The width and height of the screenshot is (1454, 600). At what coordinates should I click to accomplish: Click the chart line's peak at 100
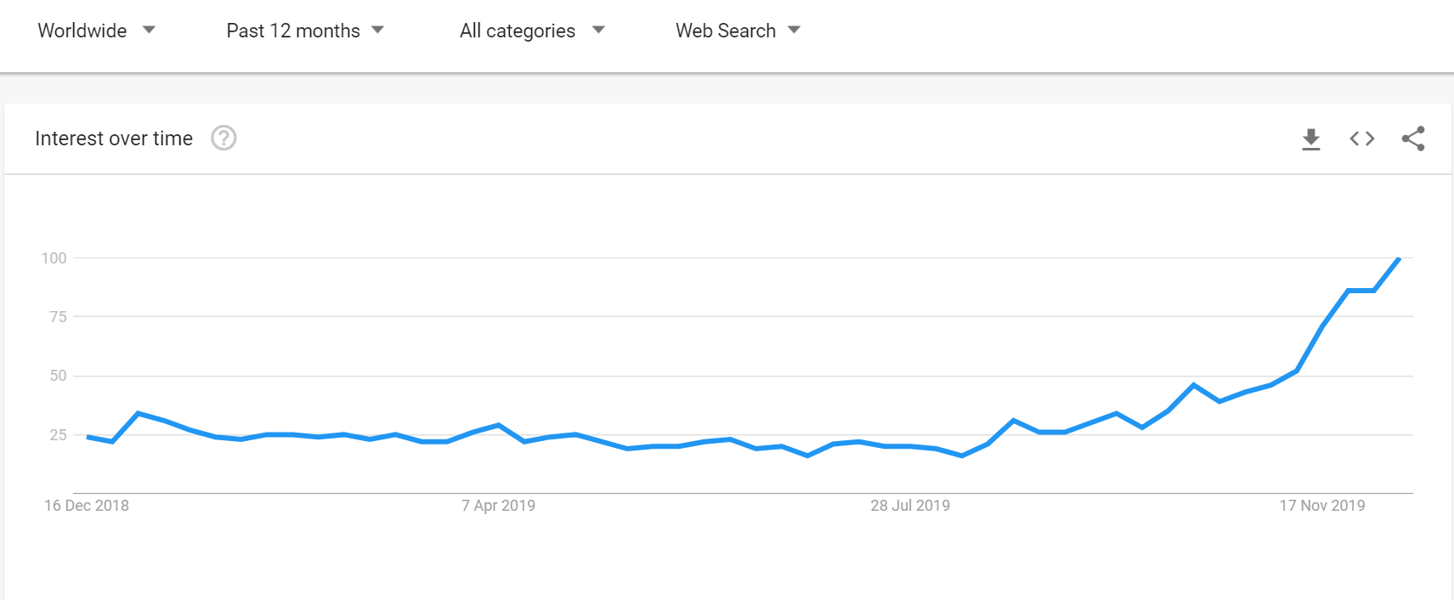pyautogui.click(x=1398, y=259)
